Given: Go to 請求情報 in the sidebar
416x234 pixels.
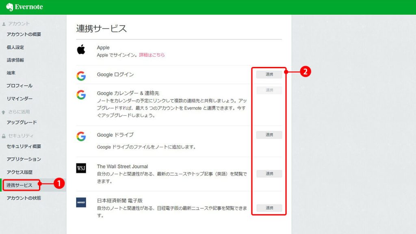Looking at the screenshot, I should coord(15,60).
